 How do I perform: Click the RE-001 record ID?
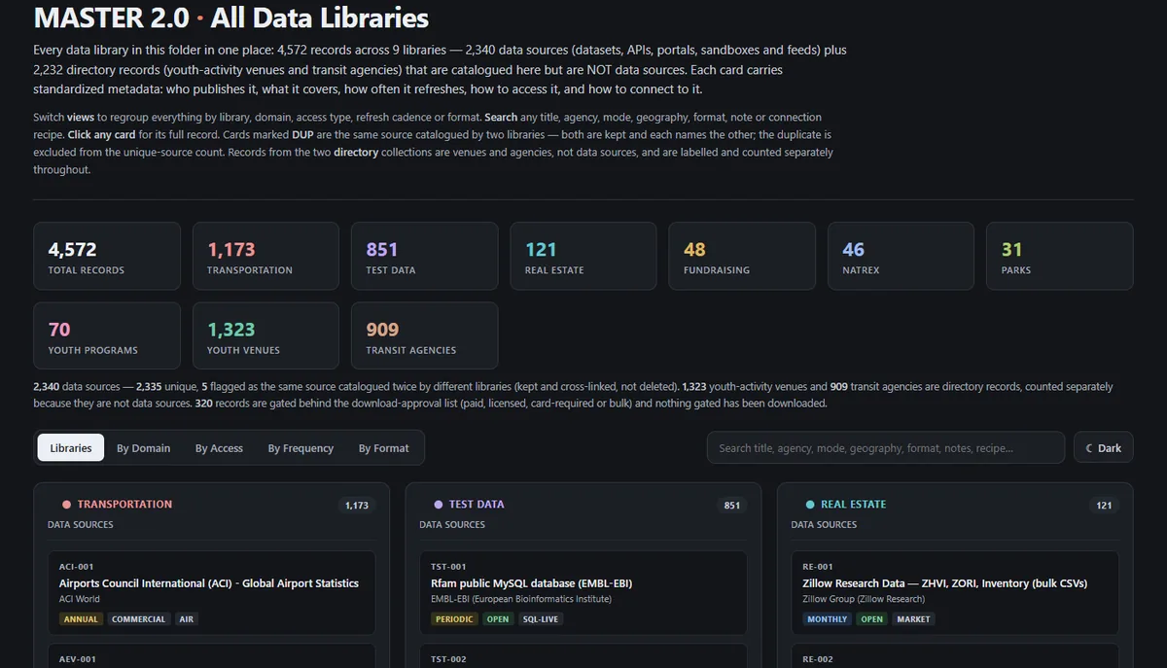(x=818, y=567)
